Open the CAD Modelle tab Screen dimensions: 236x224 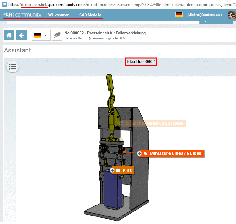pos(90,15)
